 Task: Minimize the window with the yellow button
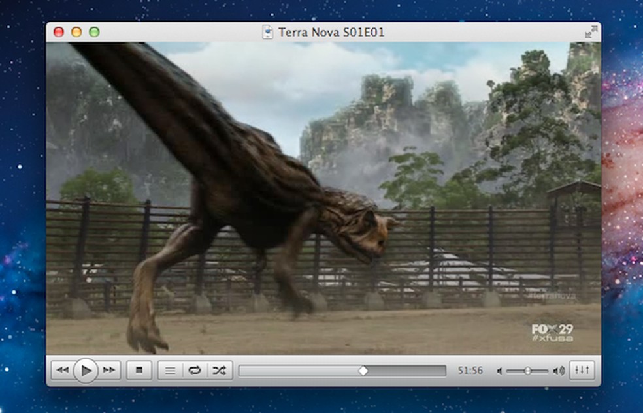pos(76,32)
